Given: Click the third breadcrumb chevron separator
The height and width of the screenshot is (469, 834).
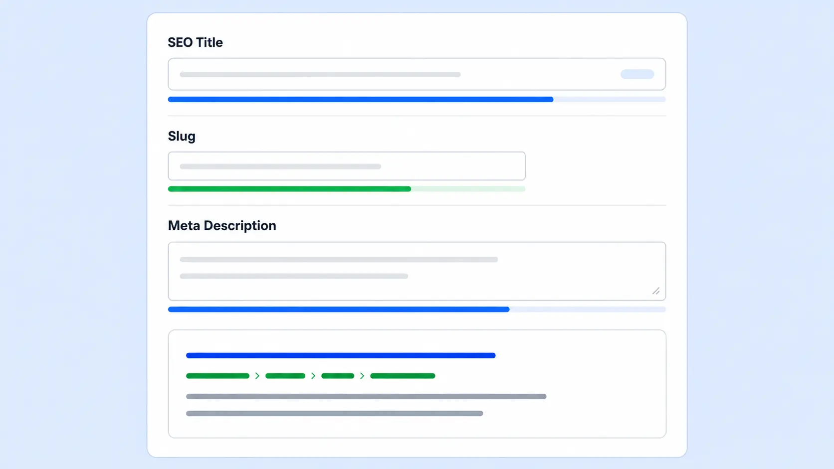Looking at the screenshot, I should [x=362, y=376].
